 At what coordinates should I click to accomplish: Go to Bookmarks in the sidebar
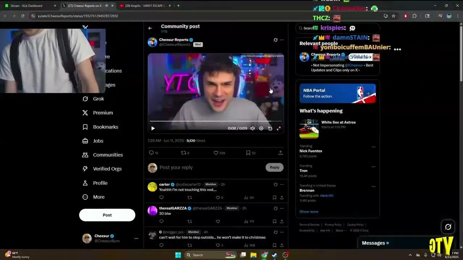click(100, 127)
